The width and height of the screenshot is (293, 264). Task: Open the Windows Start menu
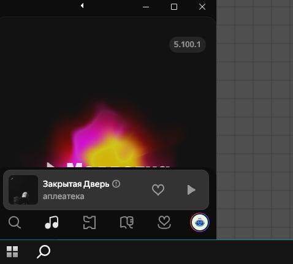tap(12, 252)
